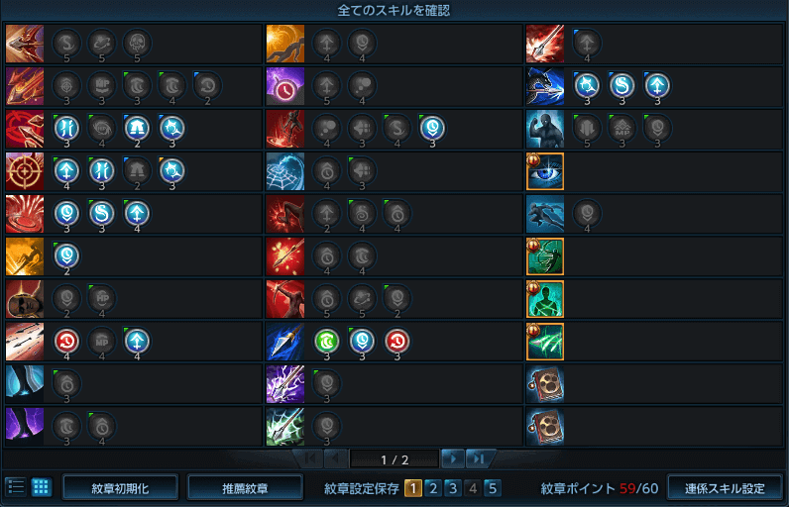Go to the next skill page
The height and width of the screenshot is (507, 789).
[453, 458]
